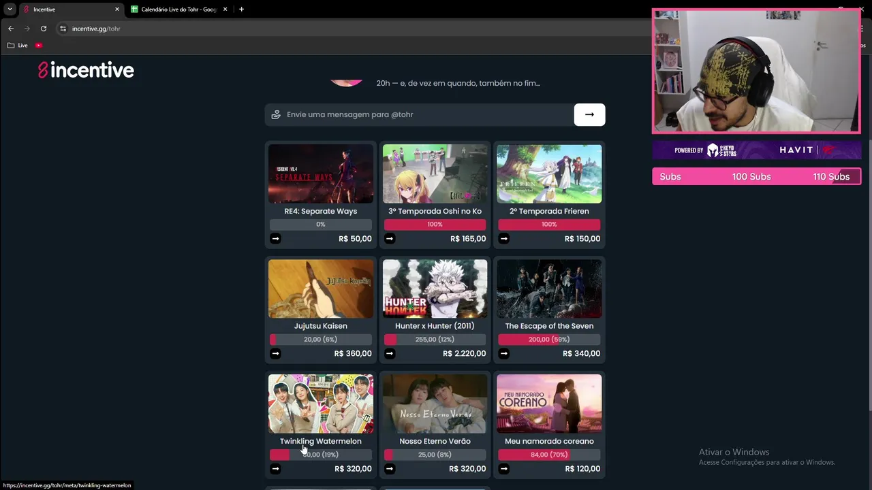Click the R$ 120,00 goal amount
Image resolution: width=872 pixels, height=490 pixels.
point(582,468)
